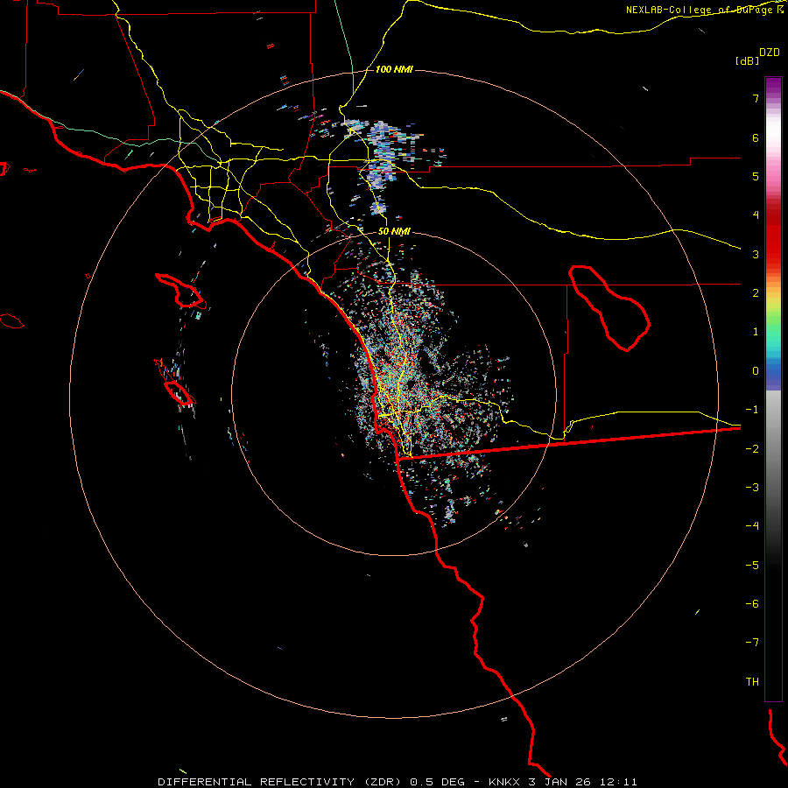Click the 6 dB scale label
788x788 pixels.
click(x=756, y=137)
